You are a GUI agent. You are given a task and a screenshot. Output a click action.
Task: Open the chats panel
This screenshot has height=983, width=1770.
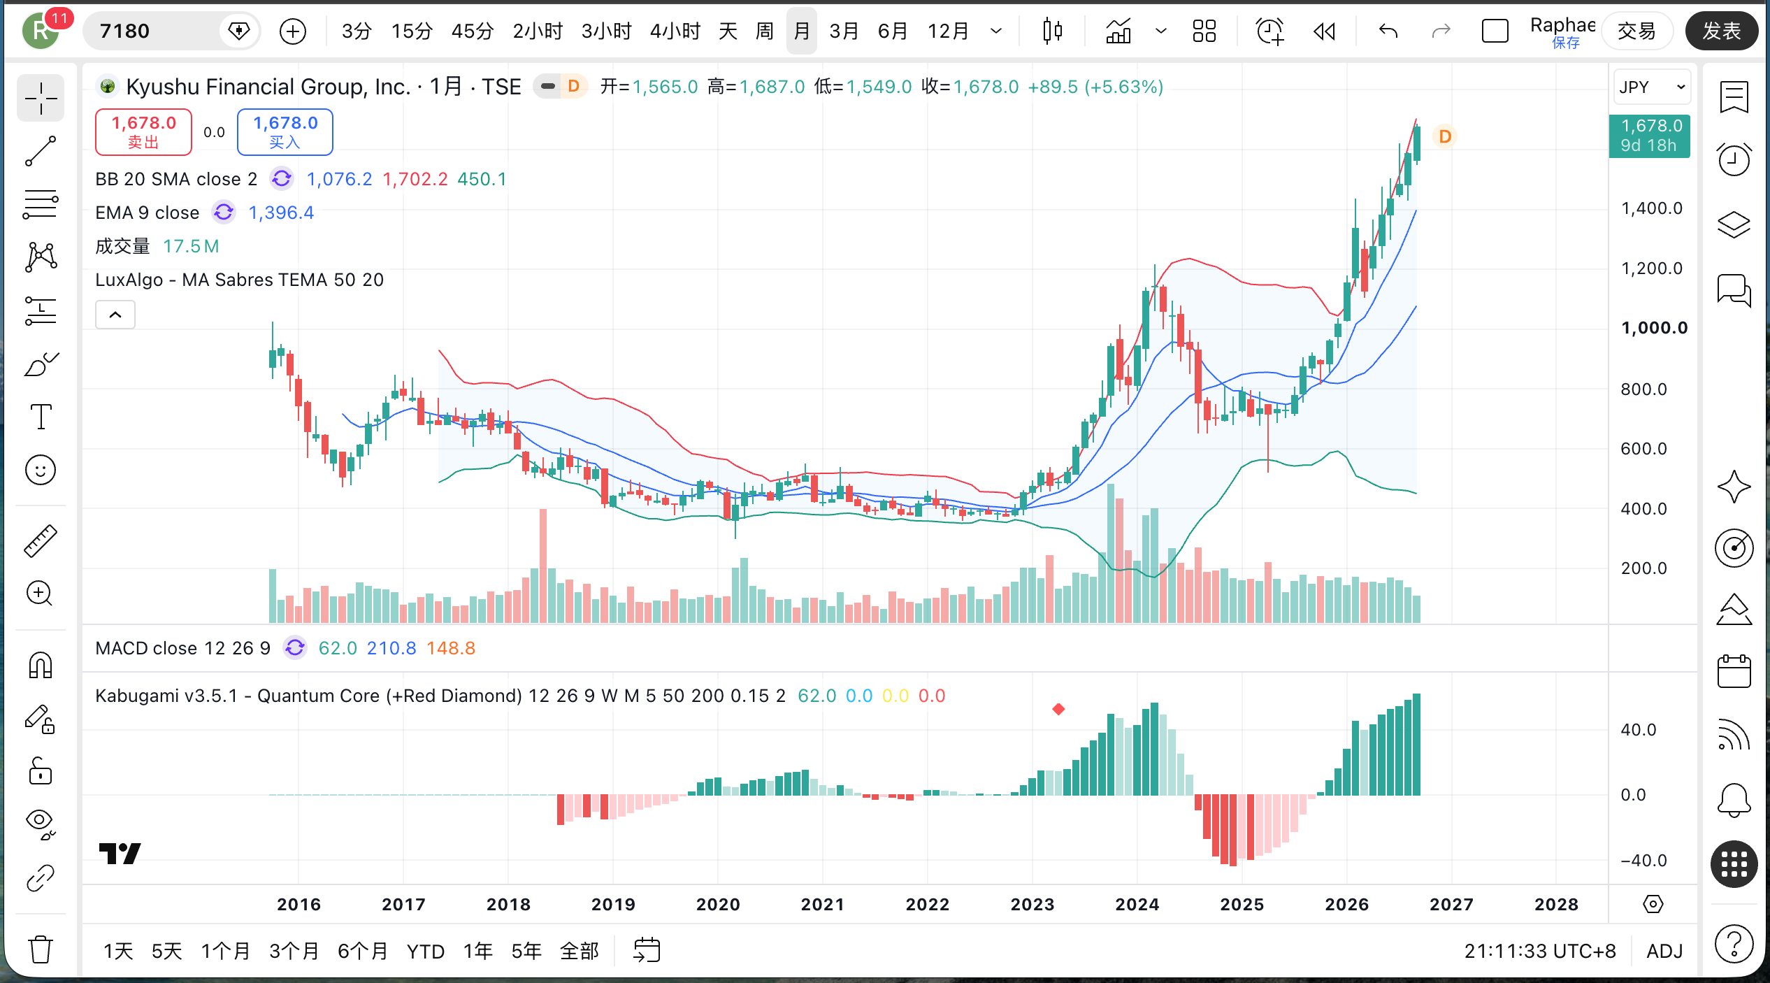[1734, 289]
